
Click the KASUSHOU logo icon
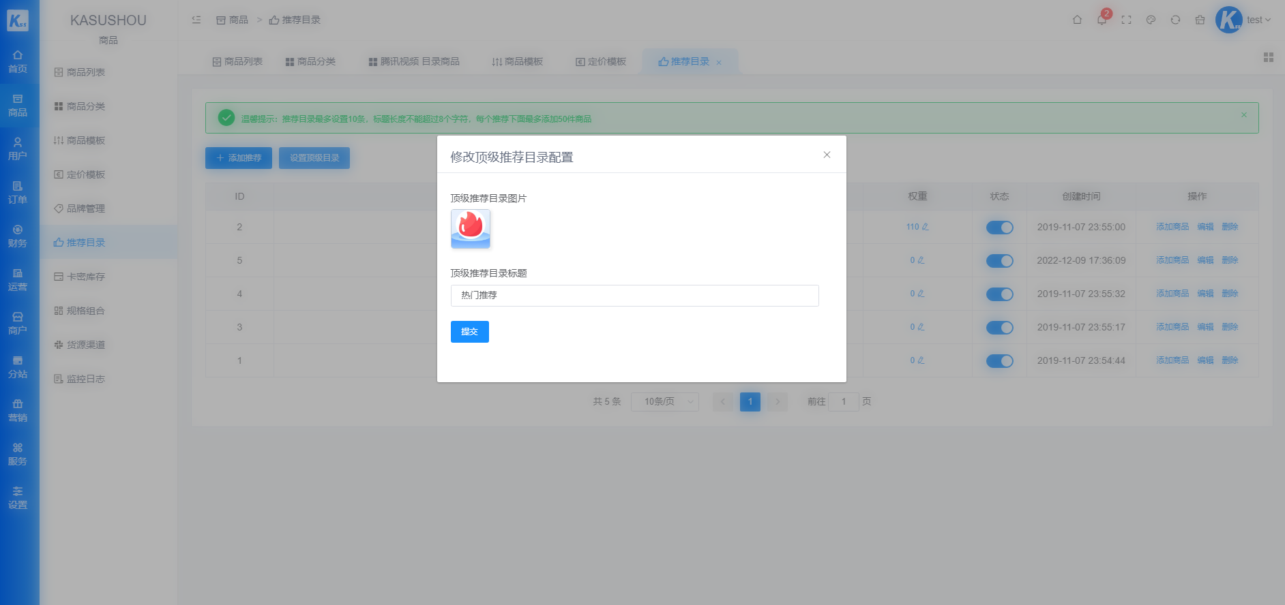(18, 20)
